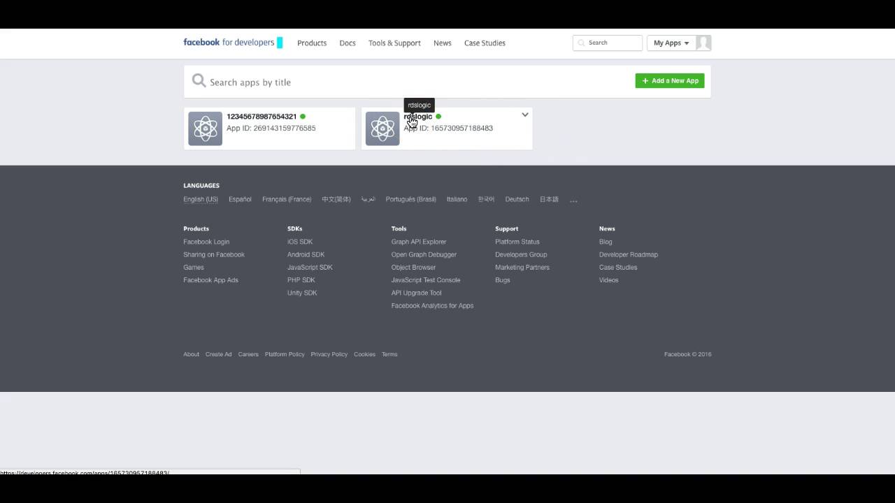The width and height of the screenshot is (895, 503).
Task: Switch language to 日本語
Action: pos(549,199)
